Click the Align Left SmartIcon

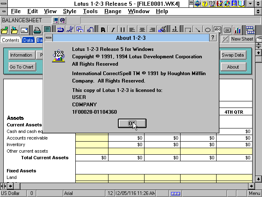tap(132, 30)
